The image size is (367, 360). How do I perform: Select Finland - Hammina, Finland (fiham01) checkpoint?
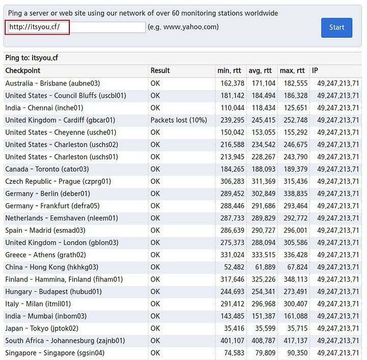(64, 280)
